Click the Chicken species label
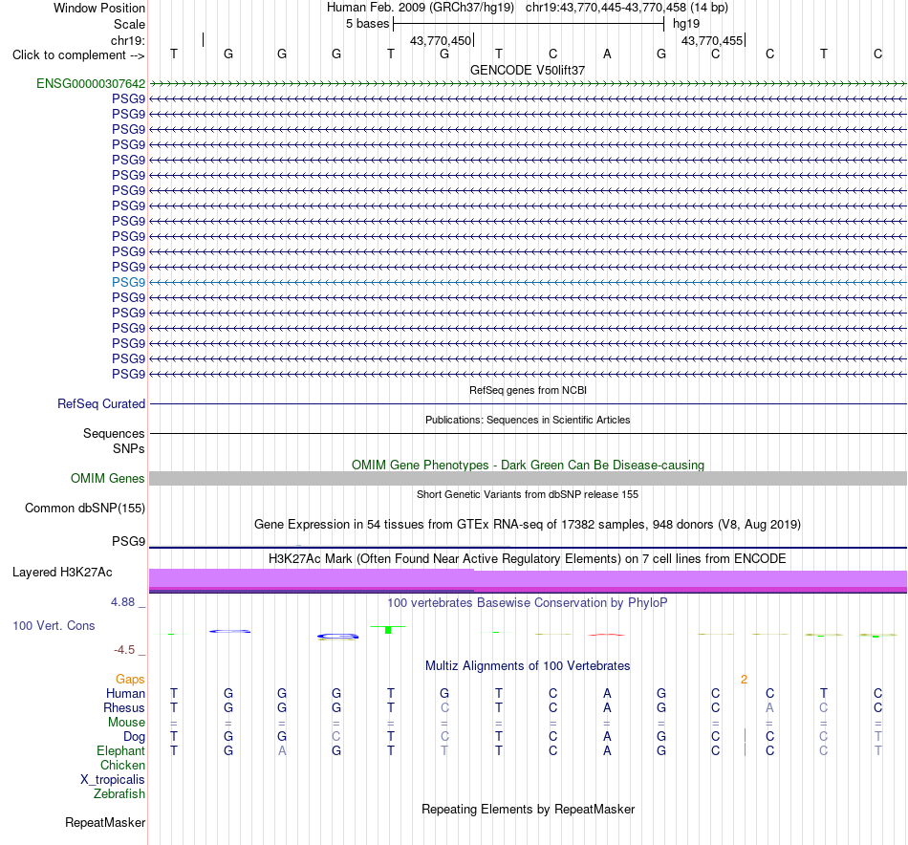This screenshot has width=908, height=845. pyautogui.click(x=122, y=765)
